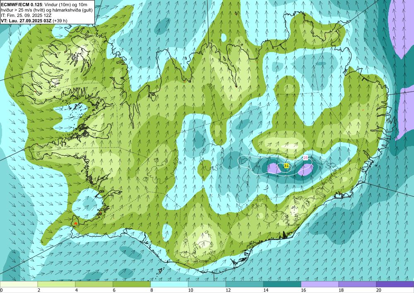Click the legend scale number 16
The image size is (414, 293).
tap(303, 290)
